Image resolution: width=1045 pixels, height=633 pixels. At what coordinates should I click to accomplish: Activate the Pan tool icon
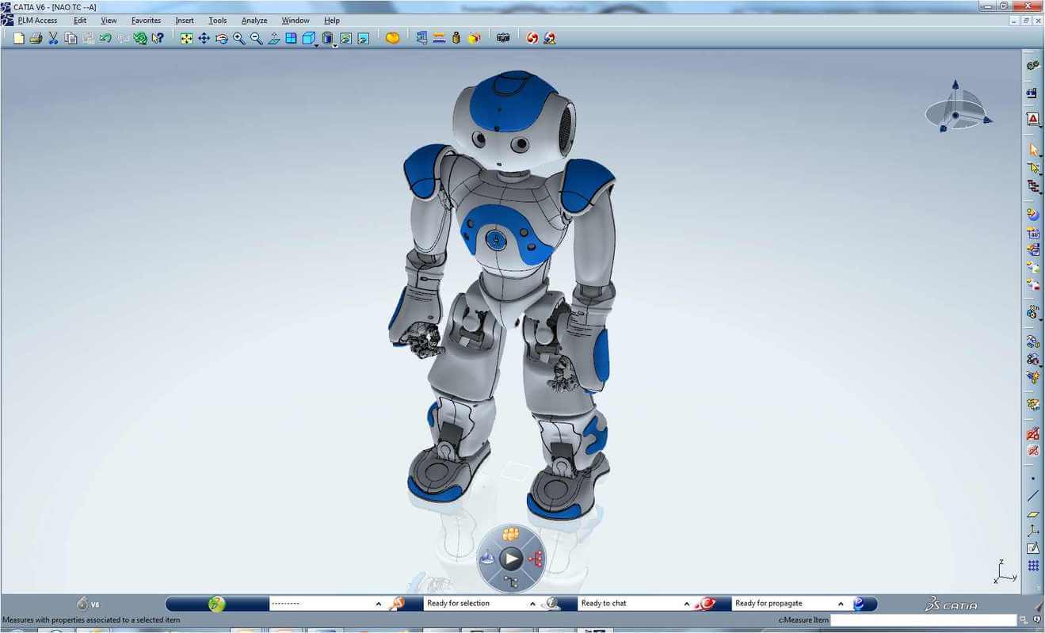[204, 37]
